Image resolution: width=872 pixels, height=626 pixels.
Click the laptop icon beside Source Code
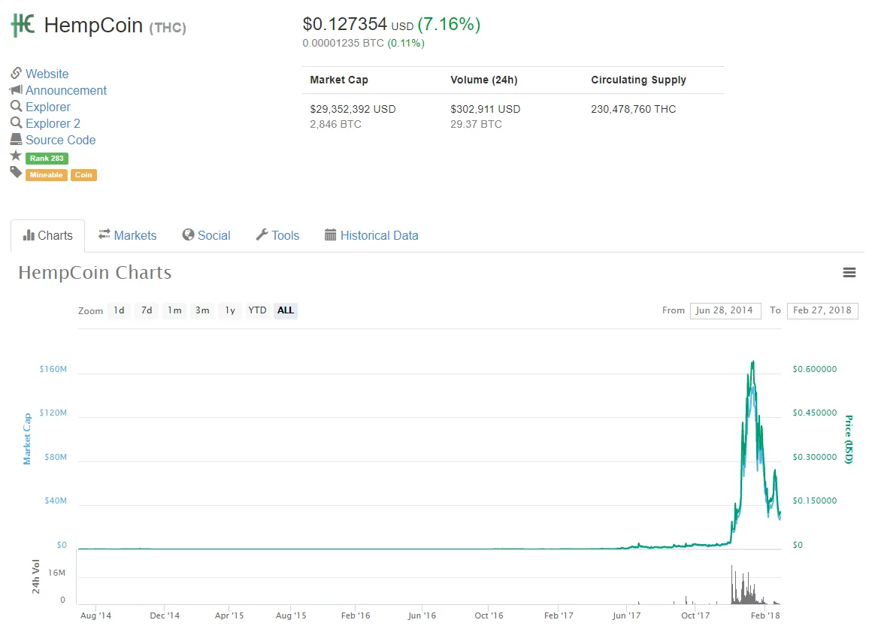[x=16, y=139]
